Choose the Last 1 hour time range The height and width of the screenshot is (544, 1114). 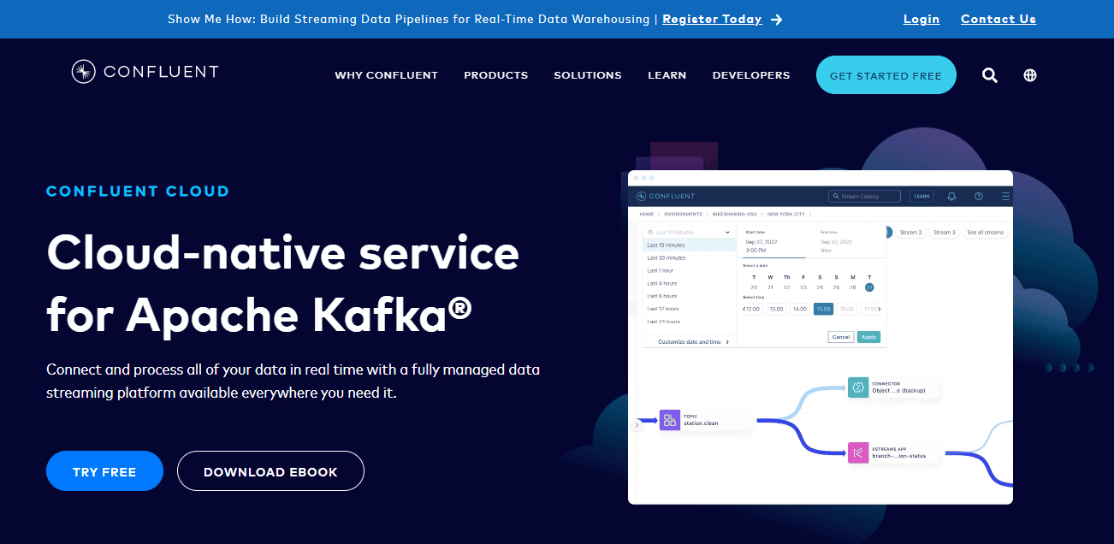(661, 270)
